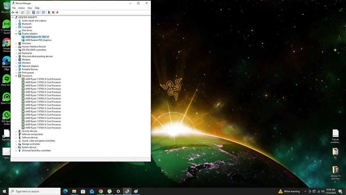Select the Razer Axon desktop icon
346x195 pixels.
(6, 80)
